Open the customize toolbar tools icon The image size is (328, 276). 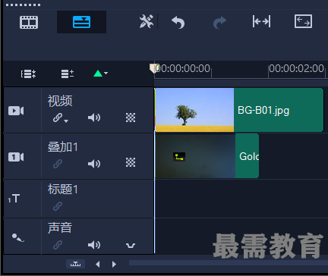[x=147, y=21]
